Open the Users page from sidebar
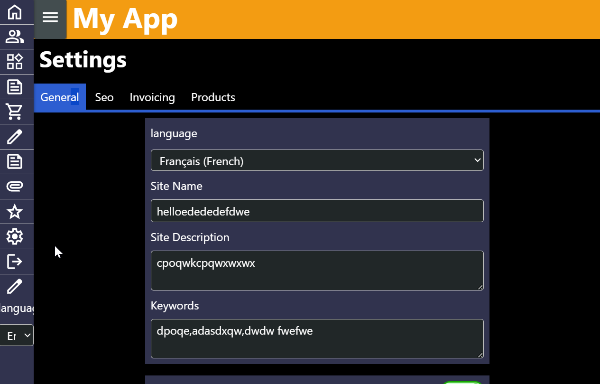The height and width of the screenshot is (384, 600). pyautogui.click(x=15, y=37)
